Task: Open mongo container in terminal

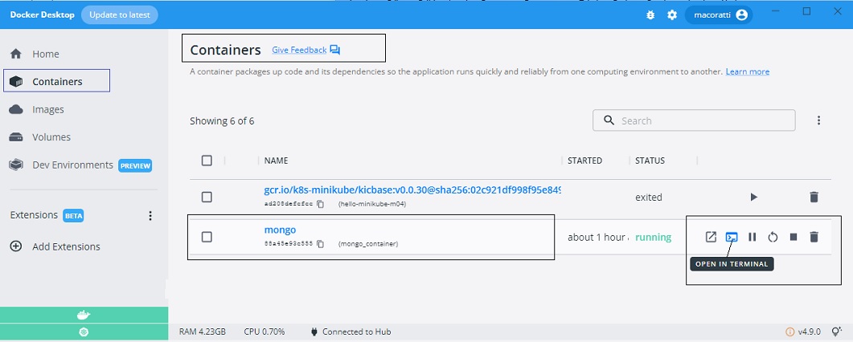Action: tap(732, 237)
